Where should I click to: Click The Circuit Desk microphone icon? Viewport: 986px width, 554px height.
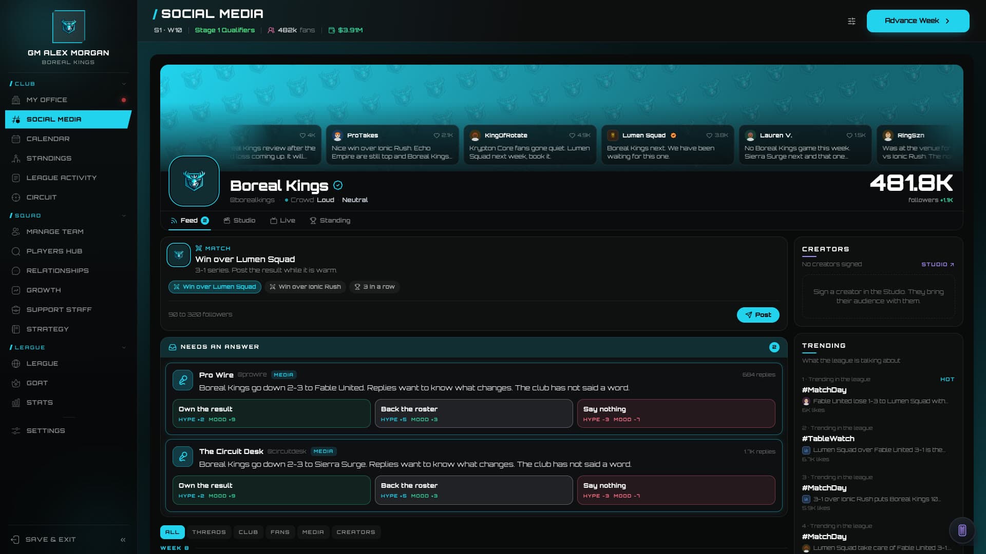(183, 457)
